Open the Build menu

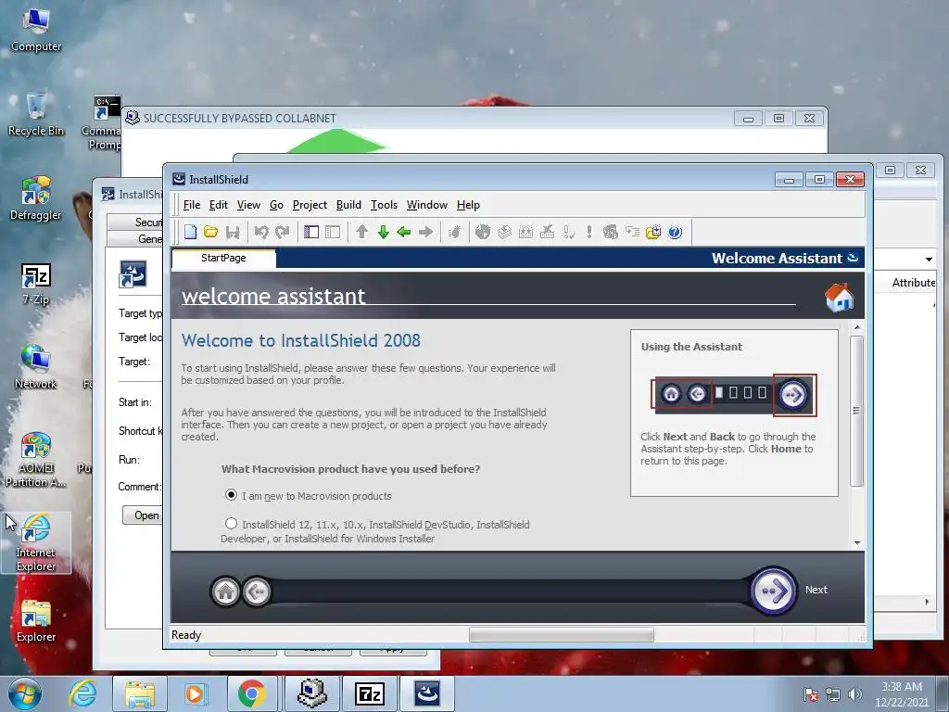click(x=348, y=205)
